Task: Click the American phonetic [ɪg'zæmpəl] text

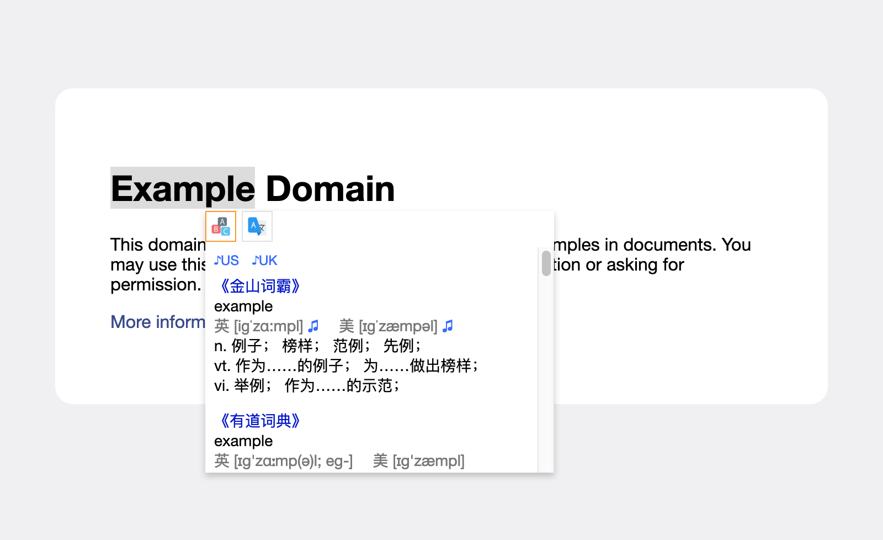Action: pos(398,326)
